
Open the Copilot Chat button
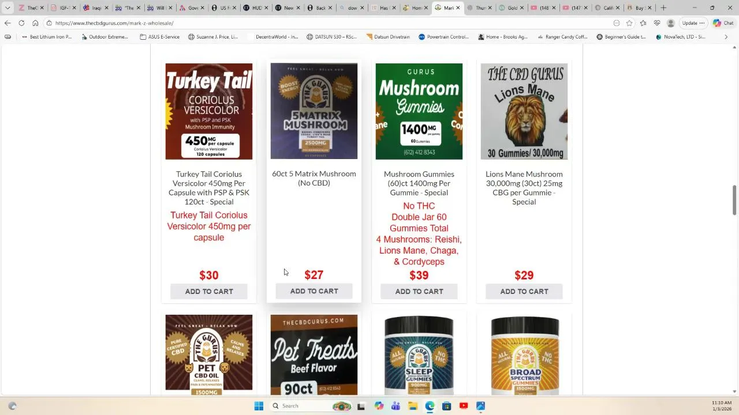(723, 23)
